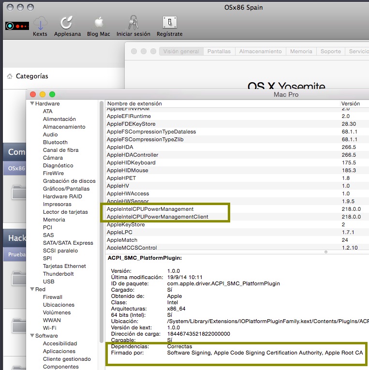Select Bluetooth in the sidebar
The width and height of the screenshot is (369, 370).
pos(55,142)
